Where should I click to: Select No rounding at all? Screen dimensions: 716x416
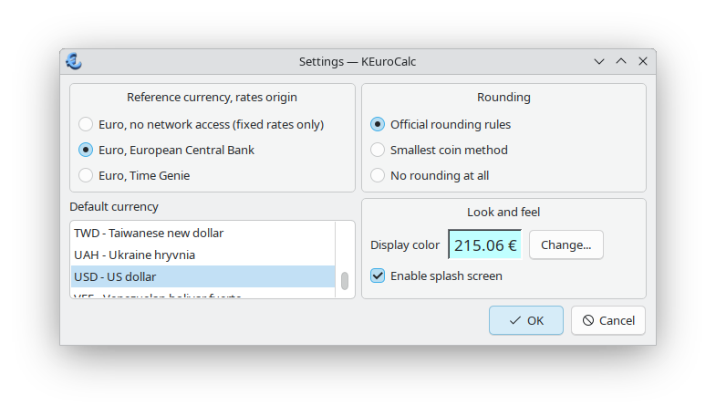coord(378,175)
